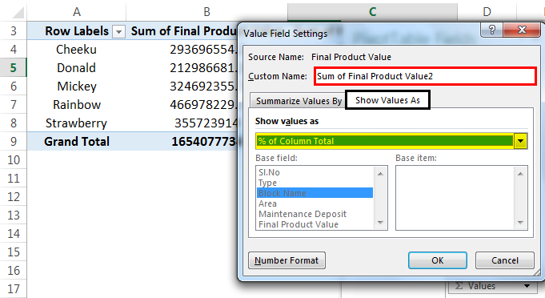Screen dimensions: 545x298
Task: Click the dialog help question mark icon
Action: 492,30
